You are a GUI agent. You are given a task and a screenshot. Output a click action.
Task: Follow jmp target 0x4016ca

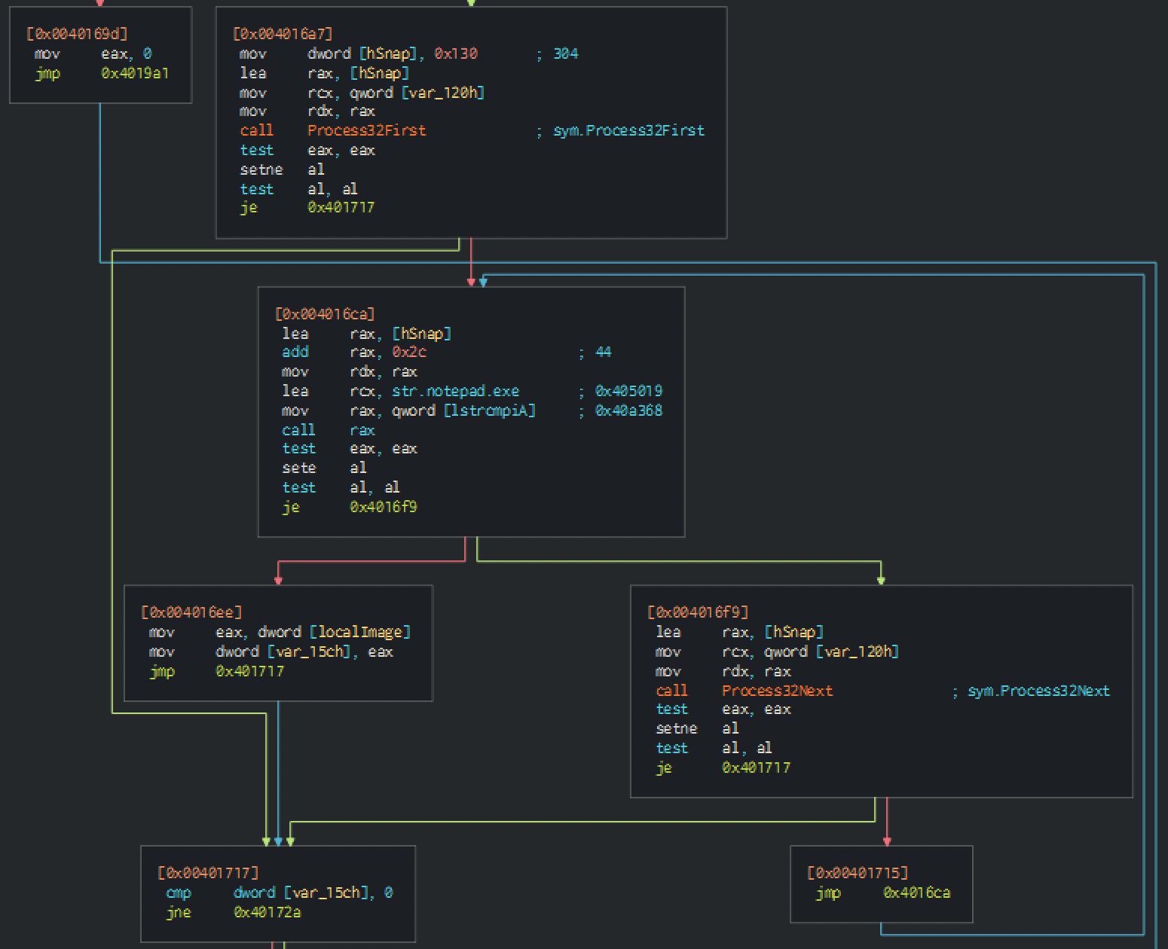coord(916,893)
